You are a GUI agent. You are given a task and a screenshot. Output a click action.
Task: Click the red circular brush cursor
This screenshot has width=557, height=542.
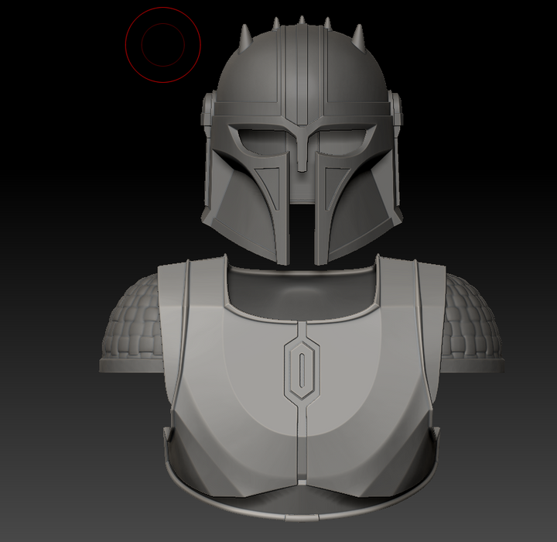[163, 44]
